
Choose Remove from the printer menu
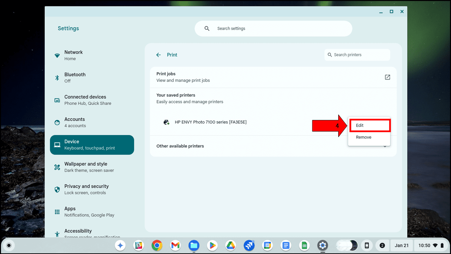[x=364, y=137]
